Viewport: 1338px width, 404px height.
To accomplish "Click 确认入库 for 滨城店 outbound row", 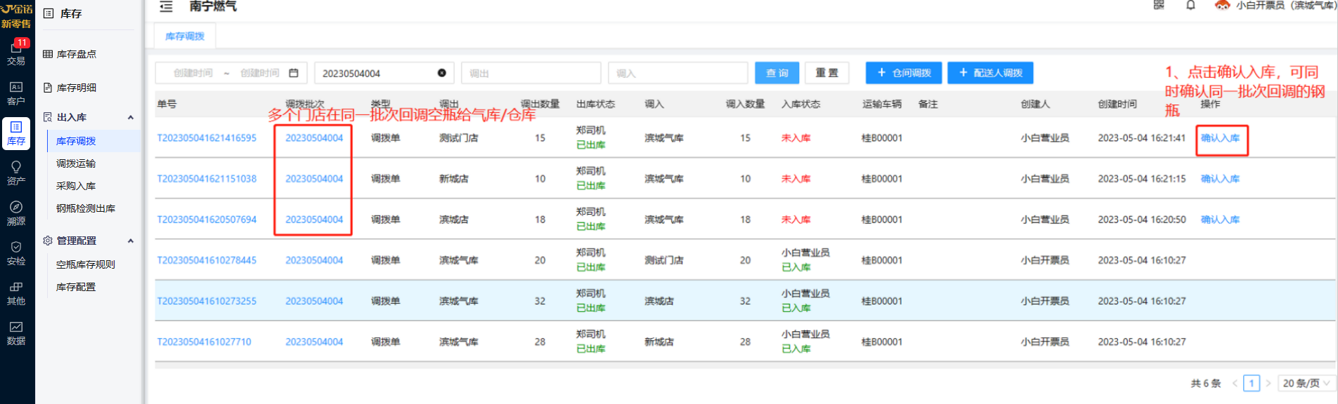I will click(x=1220, y=220).
